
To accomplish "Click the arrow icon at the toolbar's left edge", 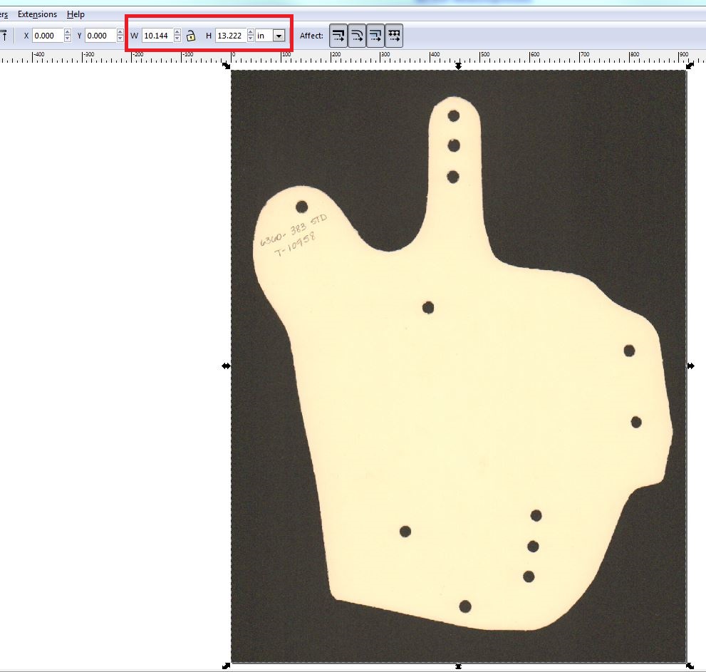I will [6, 35].
